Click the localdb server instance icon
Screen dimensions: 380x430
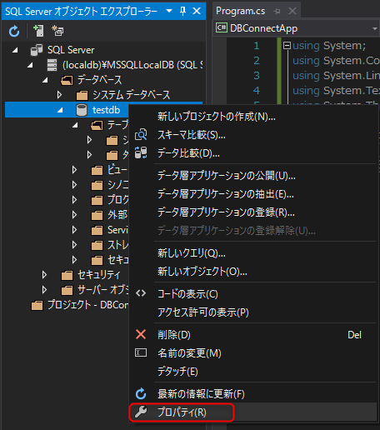click(52, 65)
